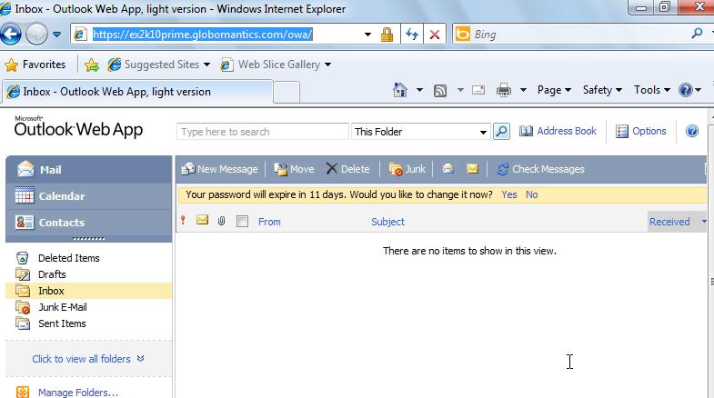Click Add to Favorites Bar icon
This screenshot has height=398, width=714.
(92, 65)
